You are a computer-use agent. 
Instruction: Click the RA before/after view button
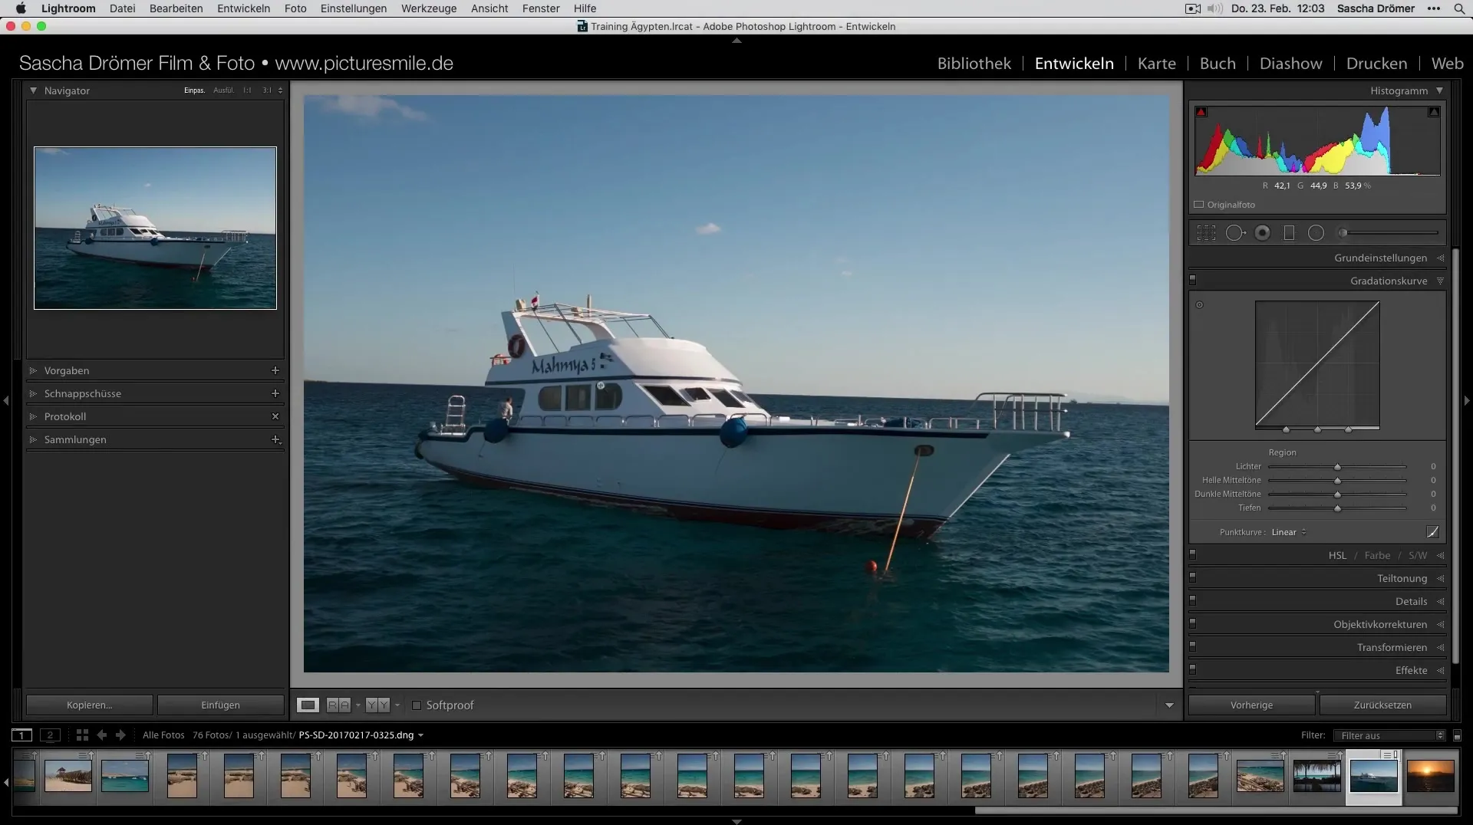tap(338, 705)
